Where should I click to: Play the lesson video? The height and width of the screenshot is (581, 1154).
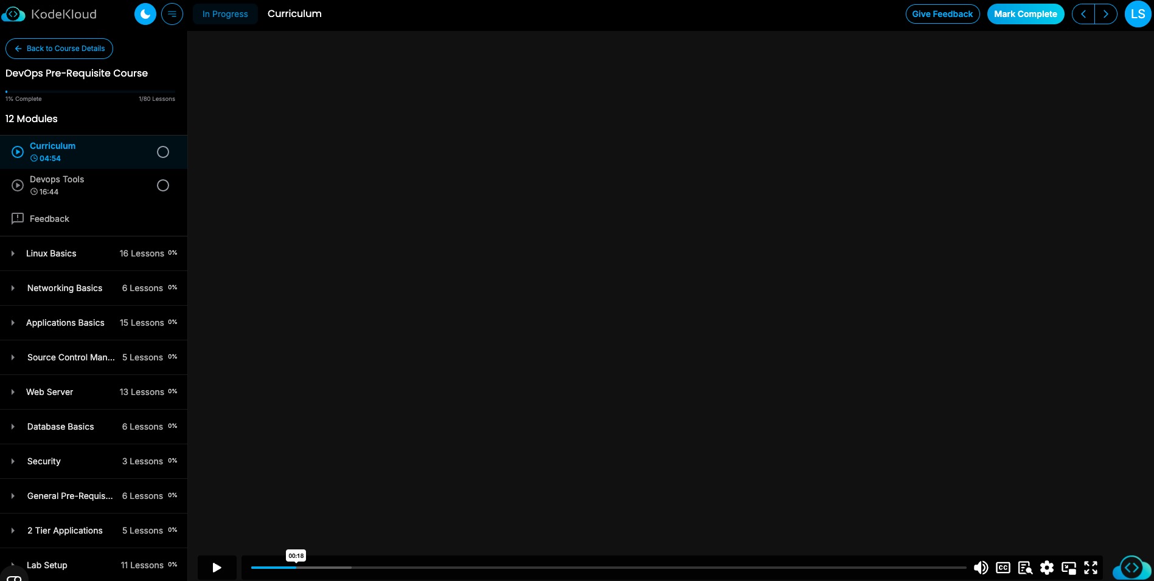point(217,568)
